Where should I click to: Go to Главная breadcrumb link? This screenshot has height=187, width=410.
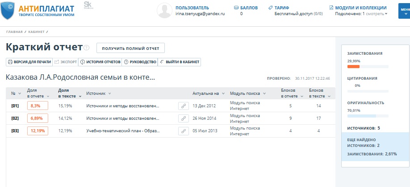coord(14,32)
